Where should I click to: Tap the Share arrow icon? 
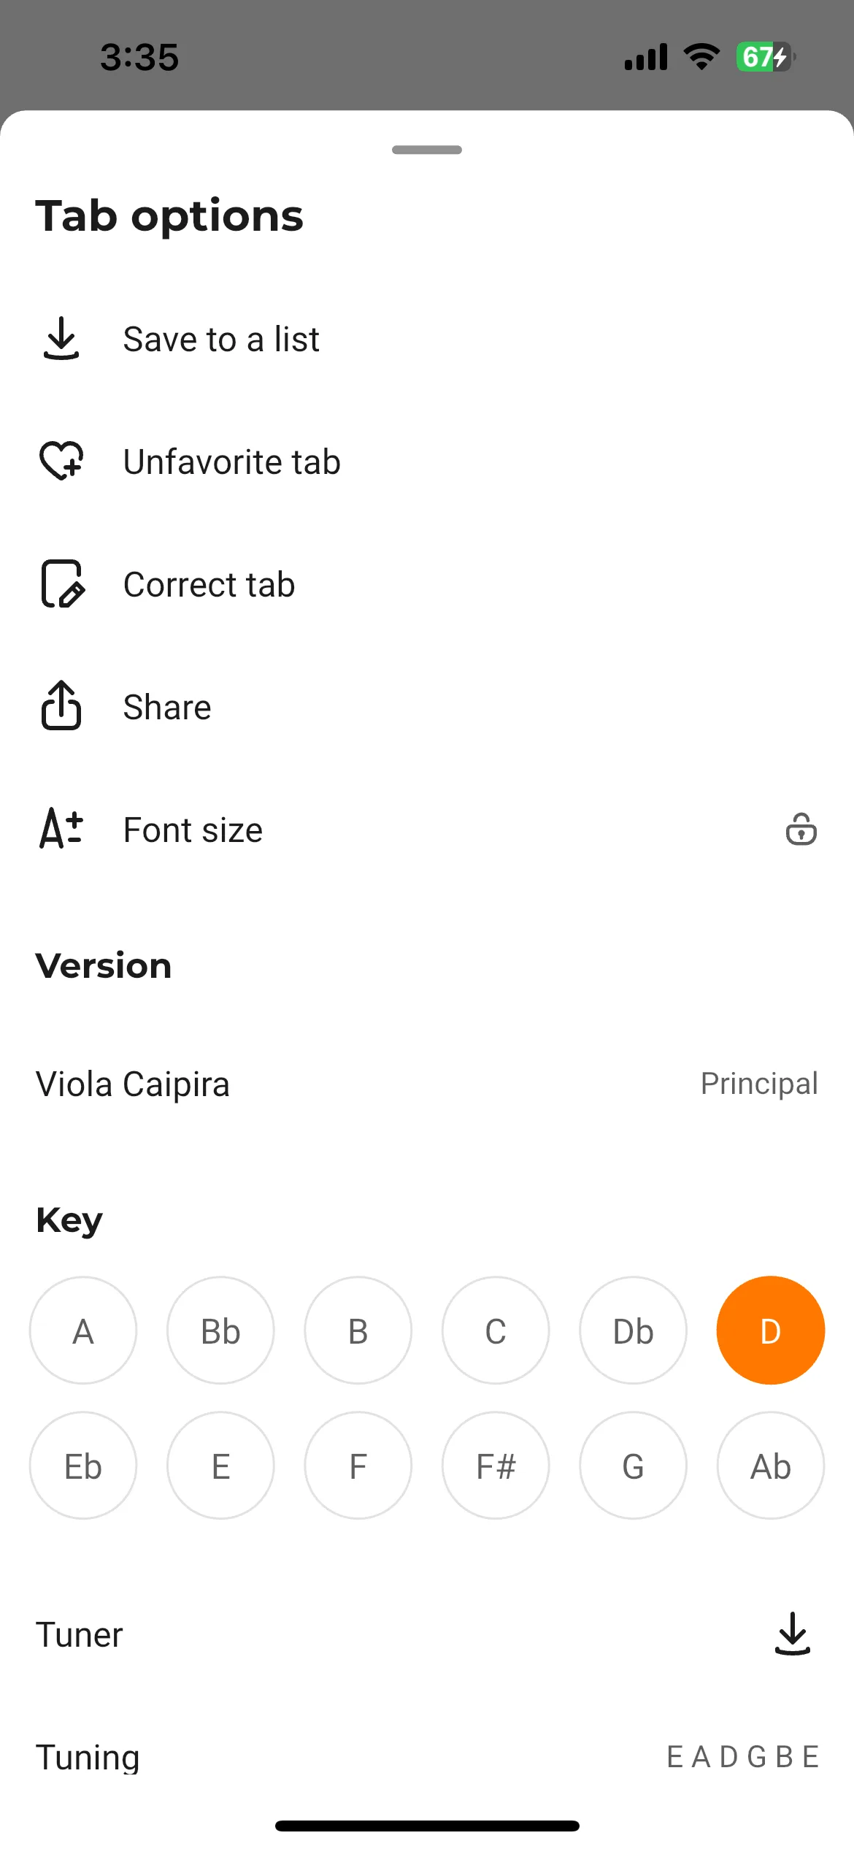pos(61,705)
